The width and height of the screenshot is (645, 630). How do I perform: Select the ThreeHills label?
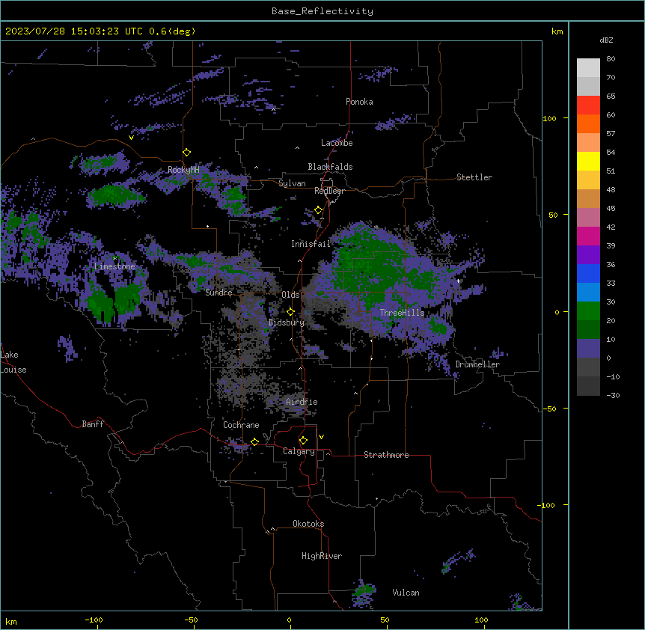tap(402, 313)
